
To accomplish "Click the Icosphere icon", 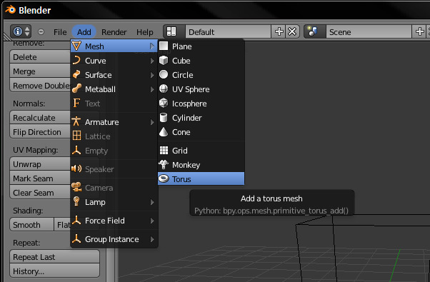I will pos(164,103).
